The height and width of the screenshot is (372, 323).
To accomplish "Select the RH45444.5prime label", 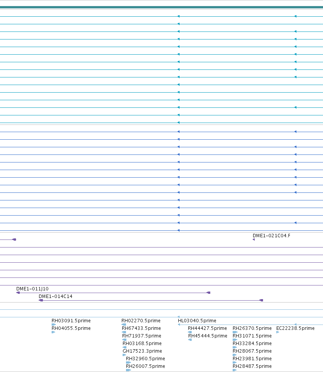I will [x=208, y=336].
